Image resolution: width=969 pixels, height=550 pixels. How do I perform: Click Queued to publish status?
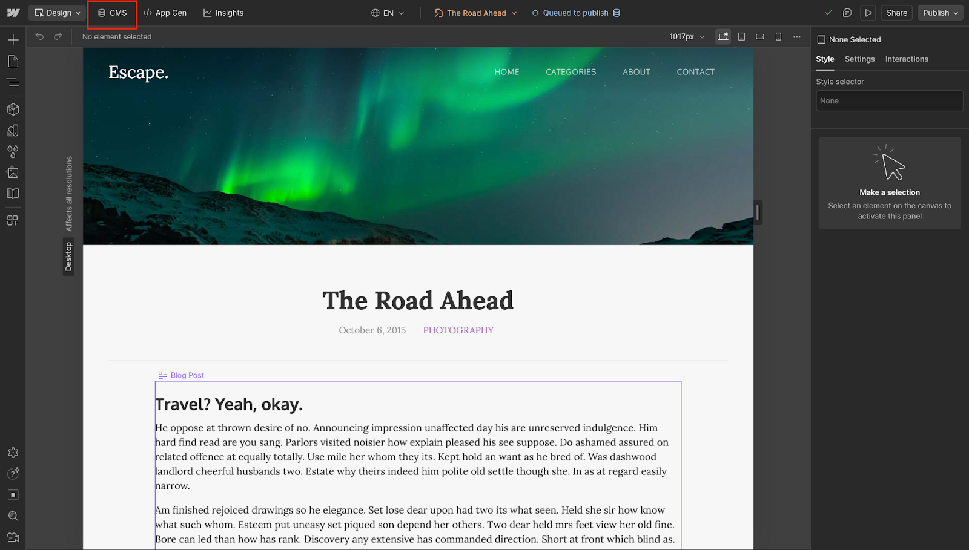(x=575, y=13)
